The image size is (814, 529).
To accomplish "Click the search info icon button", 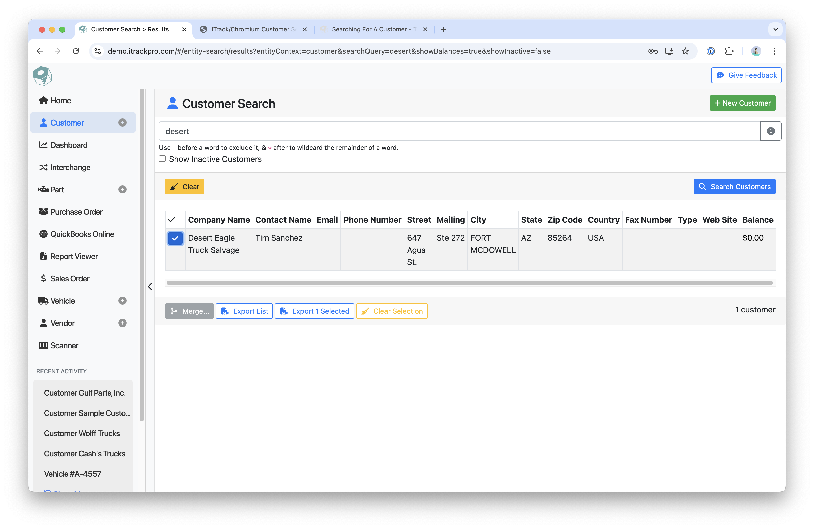I will point(770,131).
